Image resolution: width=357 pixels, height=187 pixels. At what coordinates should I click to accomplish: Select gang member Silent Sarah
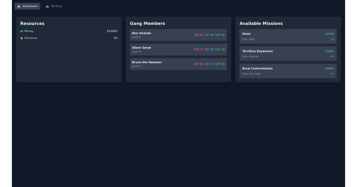click(178, 49)
